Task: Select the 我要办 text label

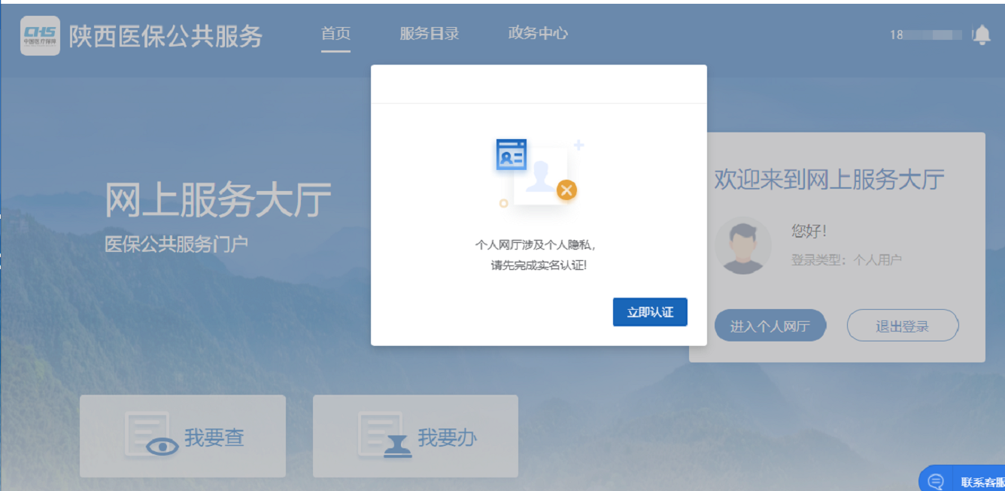Action: 448,438
